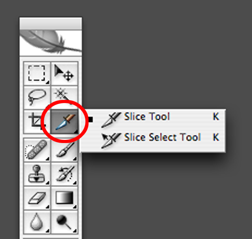The width and height of the screenshot is (252, 239).
Task: Pick the Lasso tool
Action: click(37, 97)
